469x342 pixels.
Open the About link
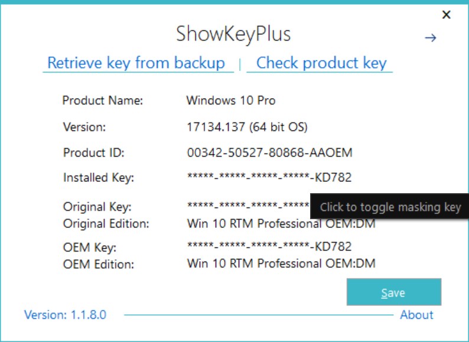pyautogui.click(x=416, y=315)
